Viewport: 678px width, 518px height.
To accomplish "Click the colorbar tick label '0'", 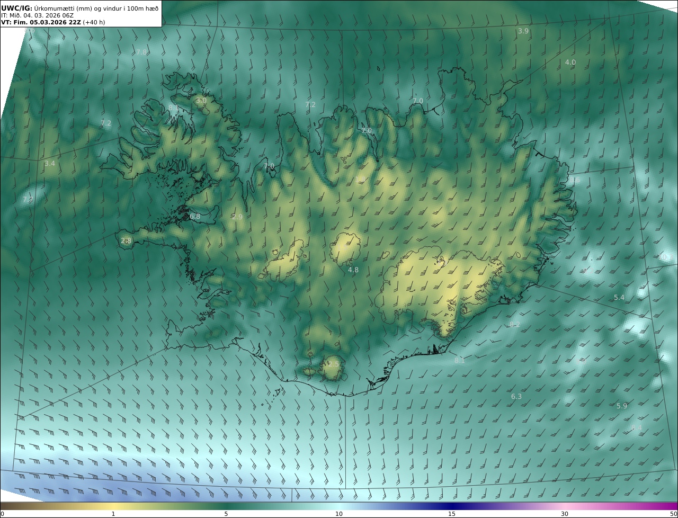I will pyautogui.click(x=2, y=514).
